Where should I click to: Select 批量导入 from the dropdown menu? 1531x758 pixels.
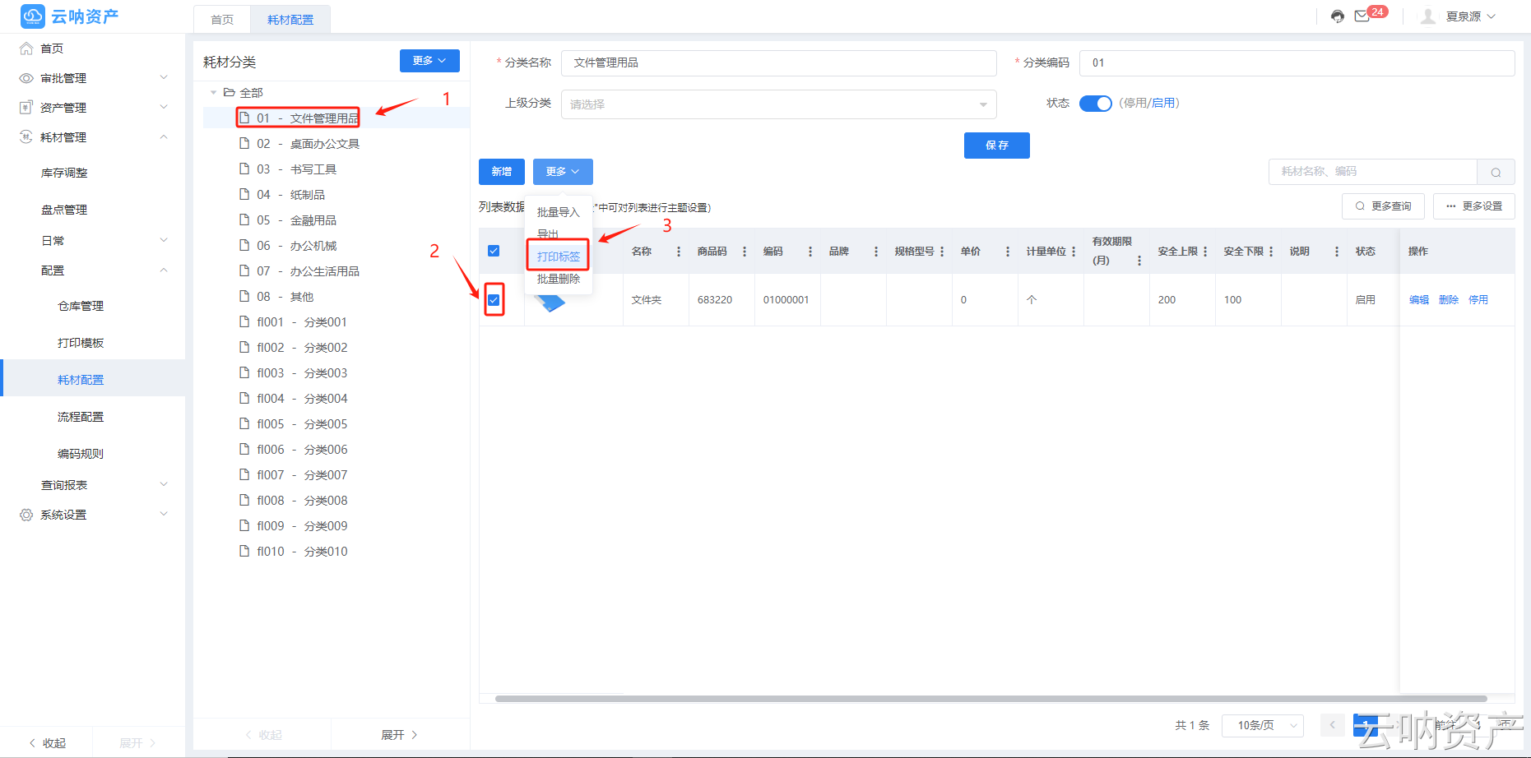click(559, 212)
